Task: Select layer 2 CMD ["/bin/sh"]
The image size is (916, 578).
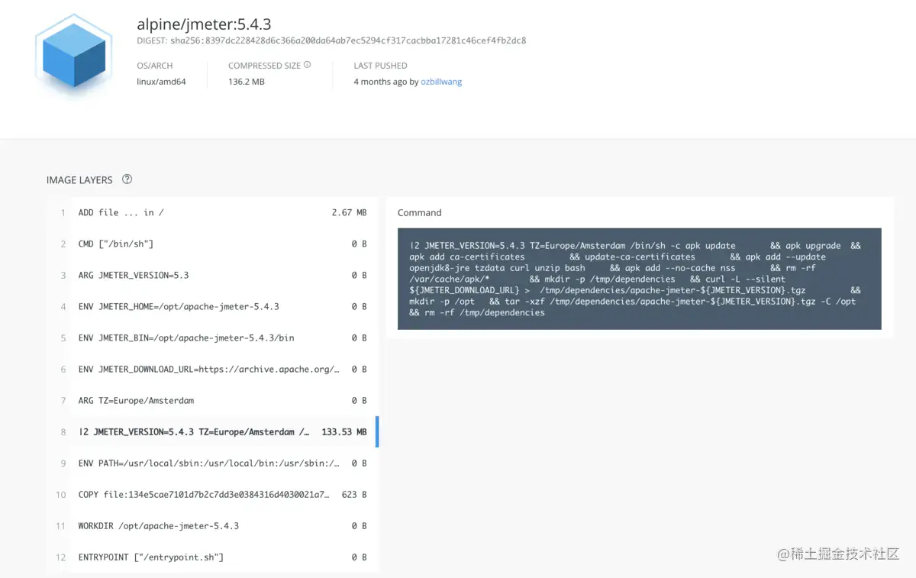Action: pyautogui.click(x=211, y=244)
